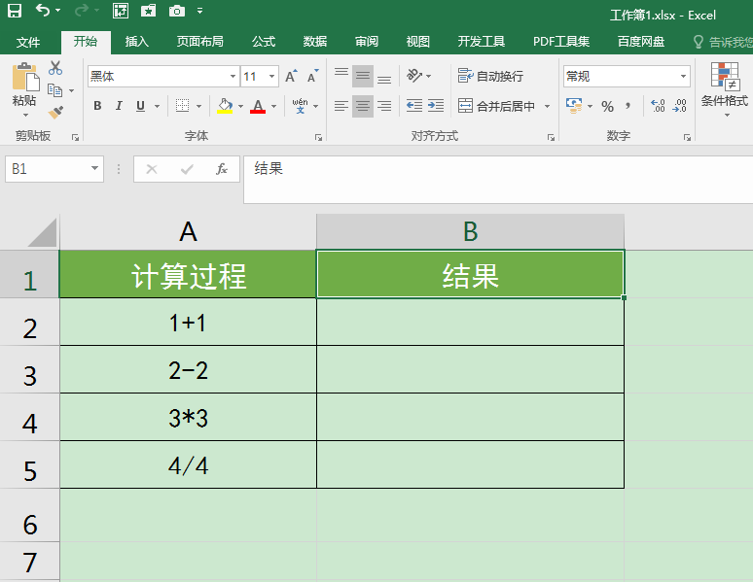The image size is (753, 582).
Task: Undo the last action
Action: tap(43, 11)
